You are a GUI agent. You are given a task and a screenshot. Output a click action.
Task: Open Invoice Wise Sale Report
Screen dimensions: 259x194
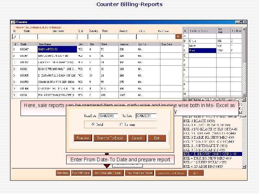click(x=171, y=173)
